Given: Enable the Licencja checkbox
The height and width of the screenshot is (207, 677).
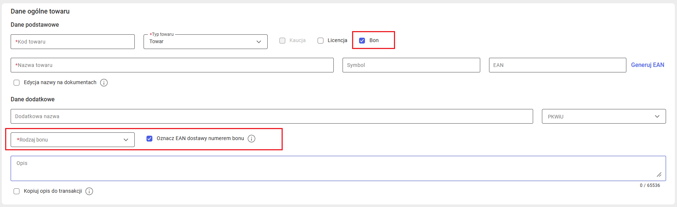Looking at the screenshot, I should pyautogui.click(x=321, y=41).
